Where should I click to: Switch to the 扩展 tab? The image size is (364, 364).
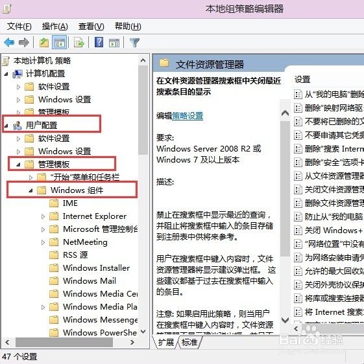coord(166,342)
